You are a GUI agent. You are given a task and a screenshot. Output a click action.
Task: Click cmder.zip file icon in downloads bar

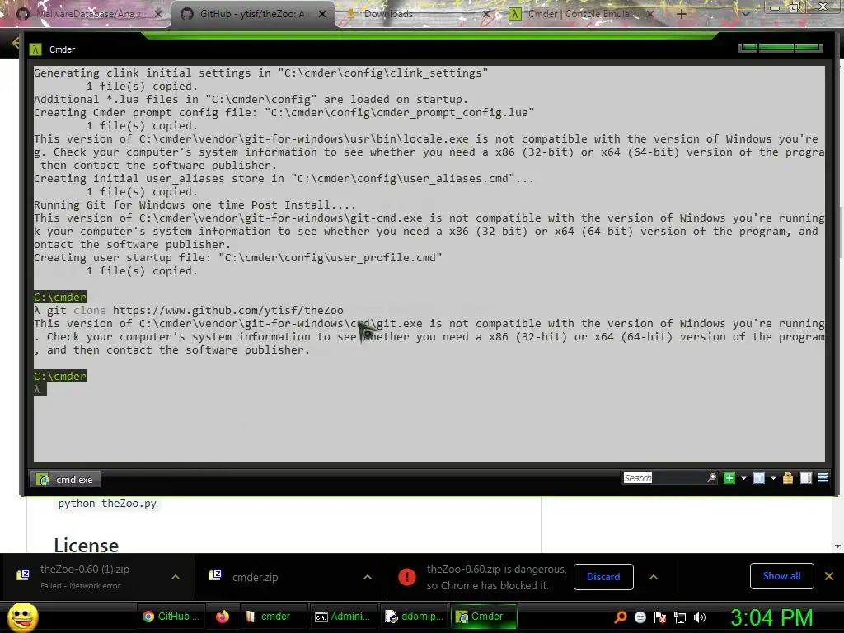pos(215,575)
